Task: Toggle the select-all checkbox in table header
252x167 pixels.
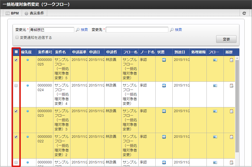Action: [16, 52]
